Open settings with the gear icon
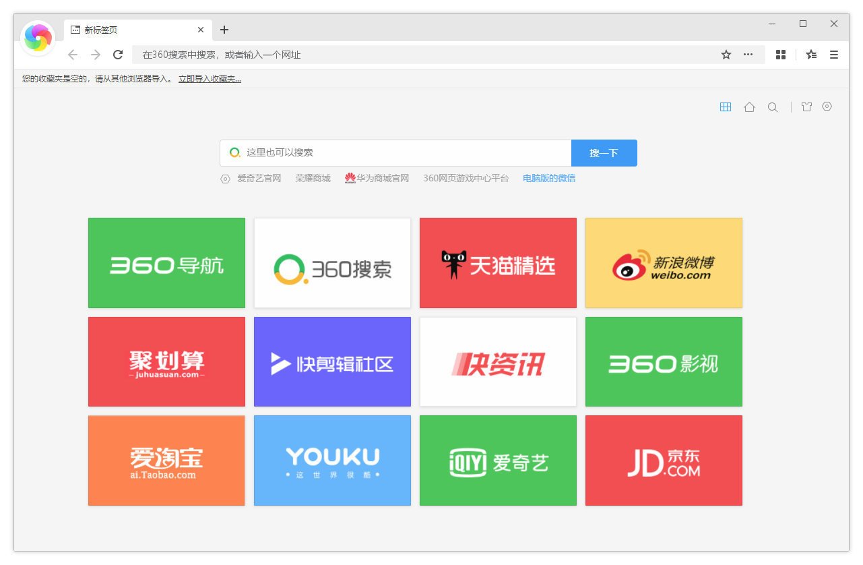The image size is (863, 565). point(827,107)
